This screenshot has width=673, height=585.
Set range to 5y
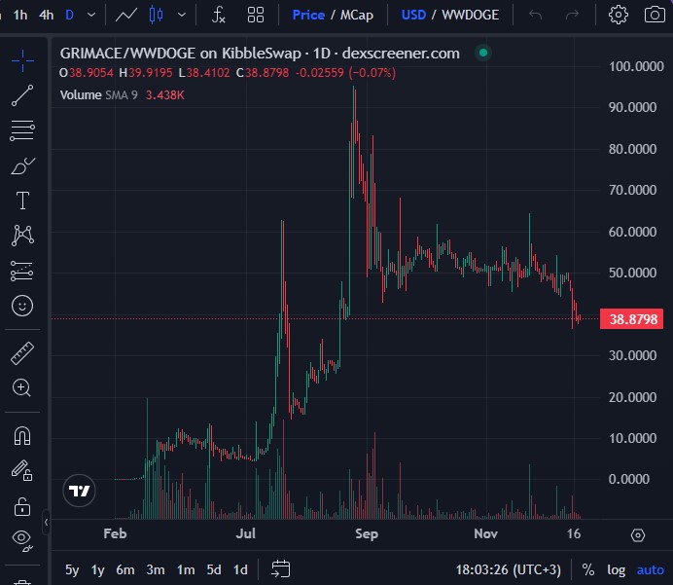[72, 570]
